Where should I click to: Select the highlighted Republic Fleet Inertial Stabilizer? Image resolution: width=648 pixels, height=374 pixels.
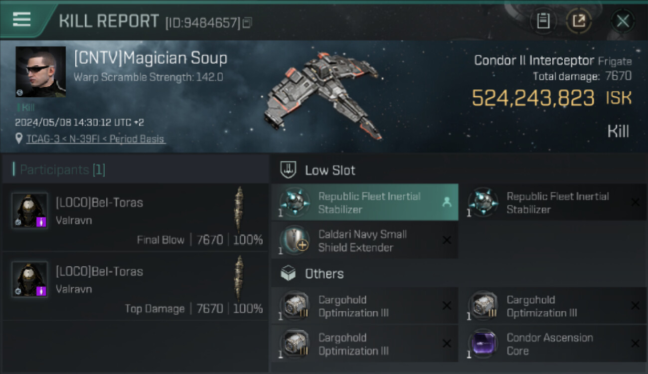click(365, 202)
